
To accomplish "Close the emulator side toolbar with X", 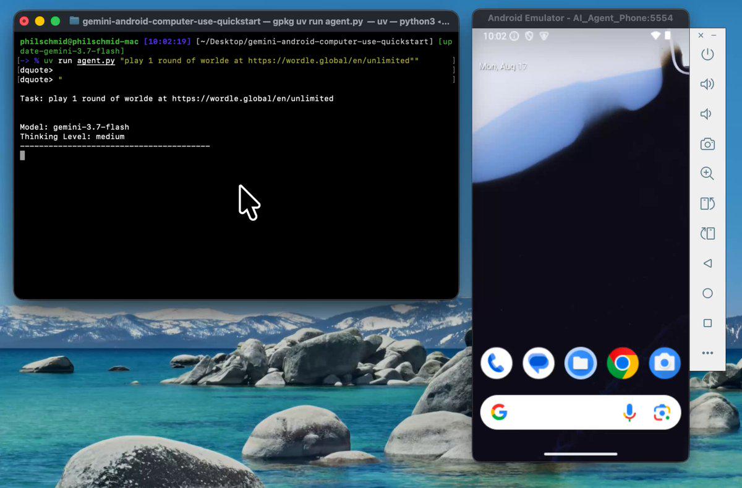I will pyautogui.click(x=701, y=35).
